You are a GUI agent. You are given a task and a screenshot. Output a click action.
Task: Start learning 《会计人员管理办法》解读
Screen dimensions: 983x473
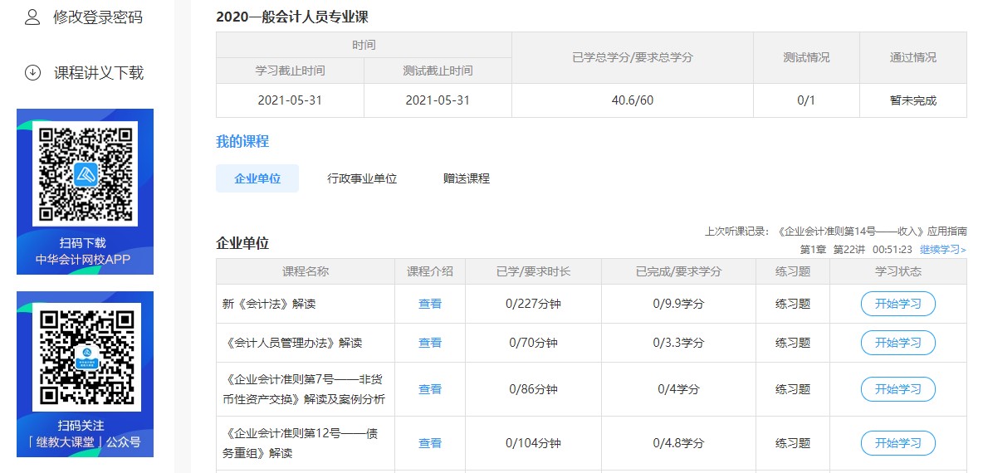pos(897,343)
